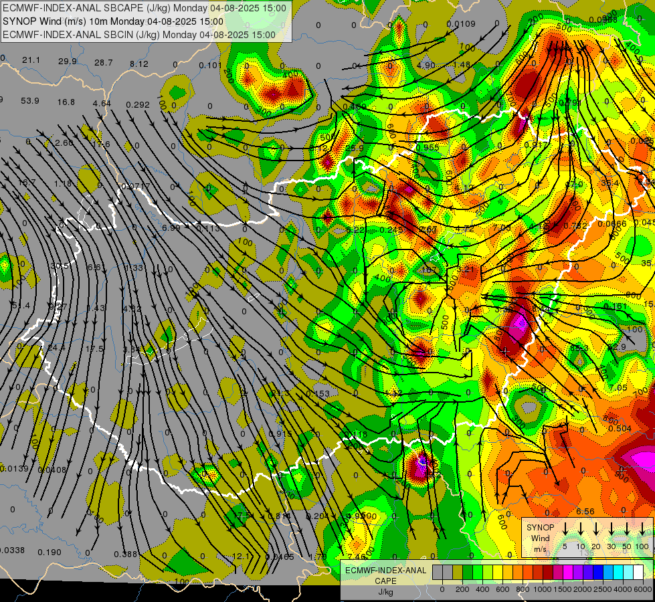Screen dimensions: 655x602
Task: Click the map value 24.4
Action: point(56,347)
